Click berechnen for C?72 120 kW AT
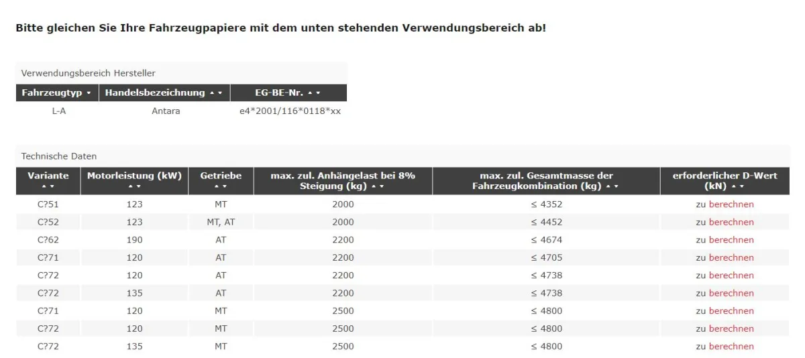The width and height of the screenshot is (805, 358). point(731,276)
